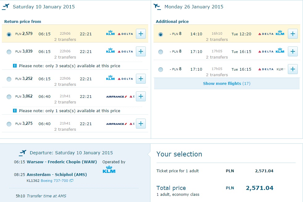Choose the second 17:10 return flight option
This screenshot has height=202, width=303.
161,70
